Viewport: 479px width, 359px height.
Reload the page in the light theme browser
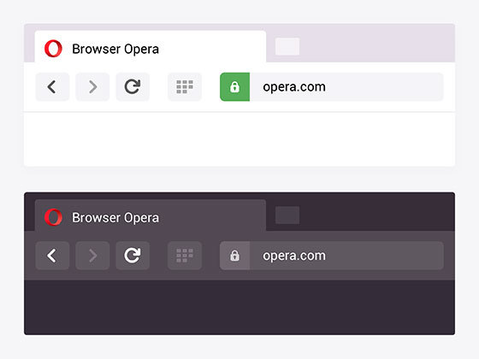pyautogui.click(x=133, y=86)
